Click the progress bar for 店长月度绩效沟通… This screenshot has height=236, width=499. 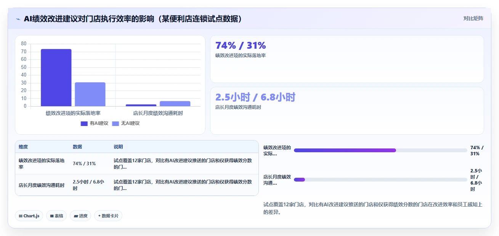point(380,180)
